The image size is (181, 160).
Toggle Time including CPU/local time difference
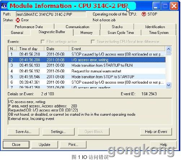click(x=93, y=41)
